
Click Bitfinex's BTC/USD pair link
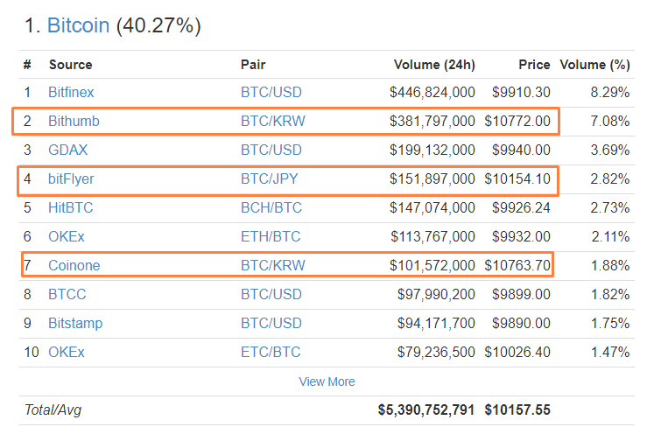272,92
